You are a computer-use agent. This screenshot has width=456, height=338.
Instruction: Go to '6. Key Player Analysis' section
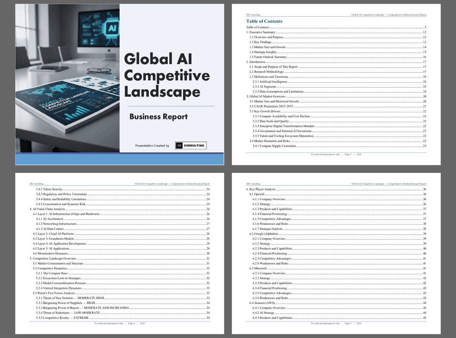point(261,189)
